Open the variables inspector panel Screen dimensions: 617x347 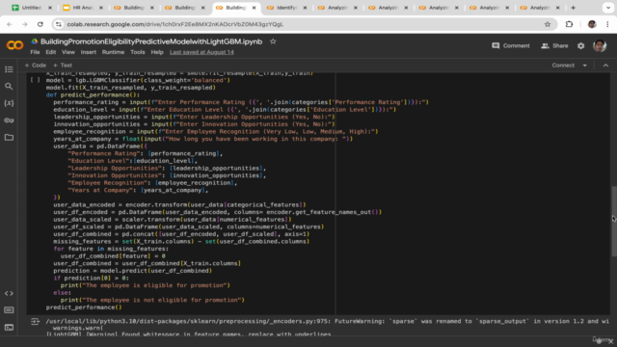(9, 103)
